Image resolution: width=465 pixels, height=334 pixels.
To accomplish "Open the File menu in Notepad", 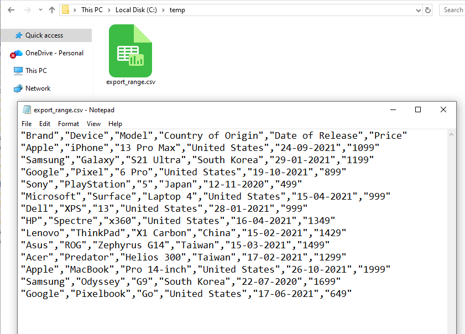I will (x=26, y=123).
